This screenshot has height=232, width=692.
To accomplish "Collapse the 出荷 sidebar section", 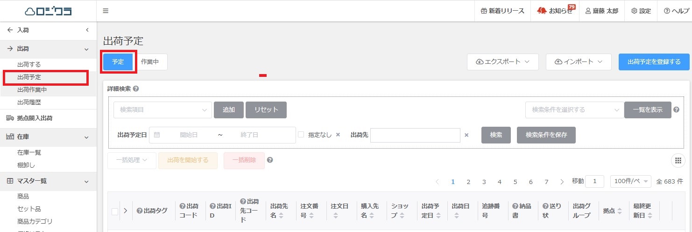I will 86,49.
